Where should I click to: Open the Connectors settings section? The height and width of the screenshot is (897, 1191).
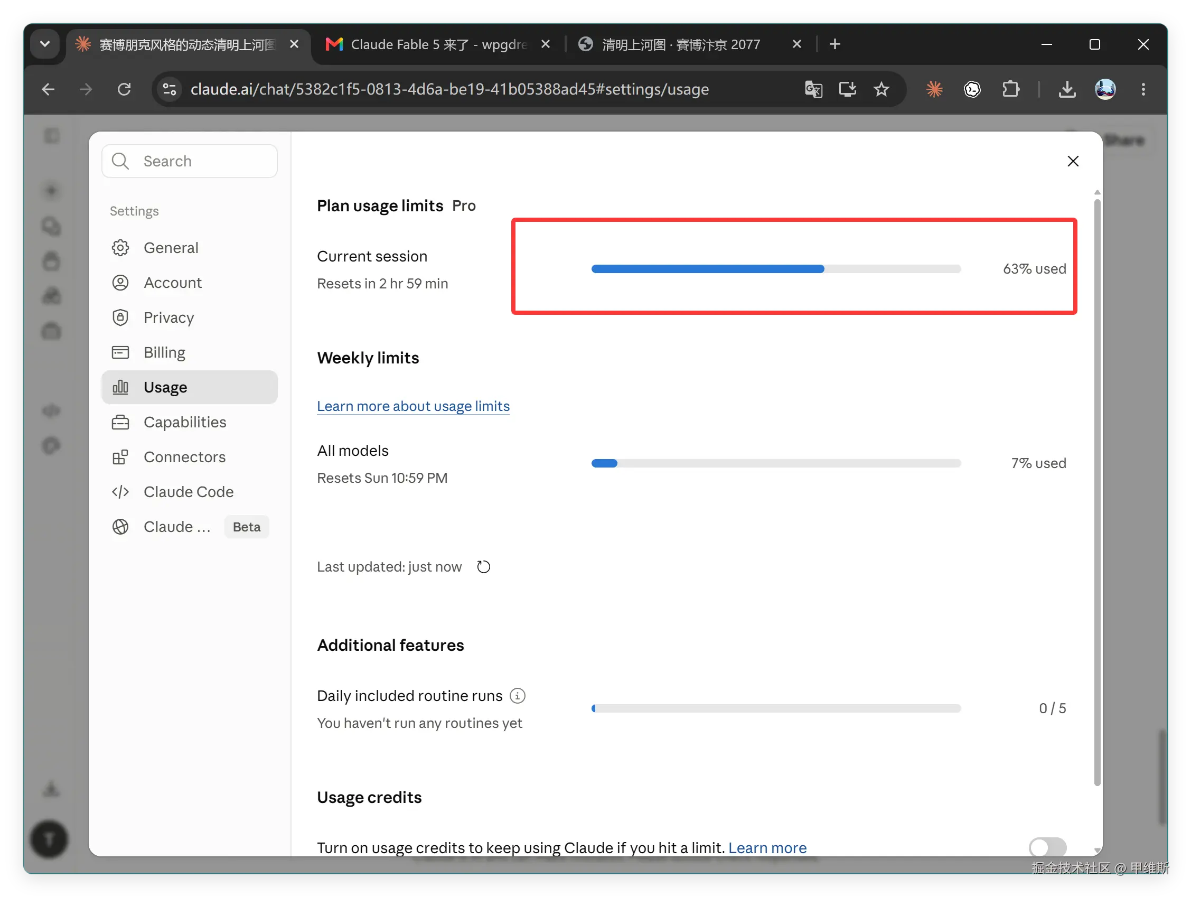[190, 456]
